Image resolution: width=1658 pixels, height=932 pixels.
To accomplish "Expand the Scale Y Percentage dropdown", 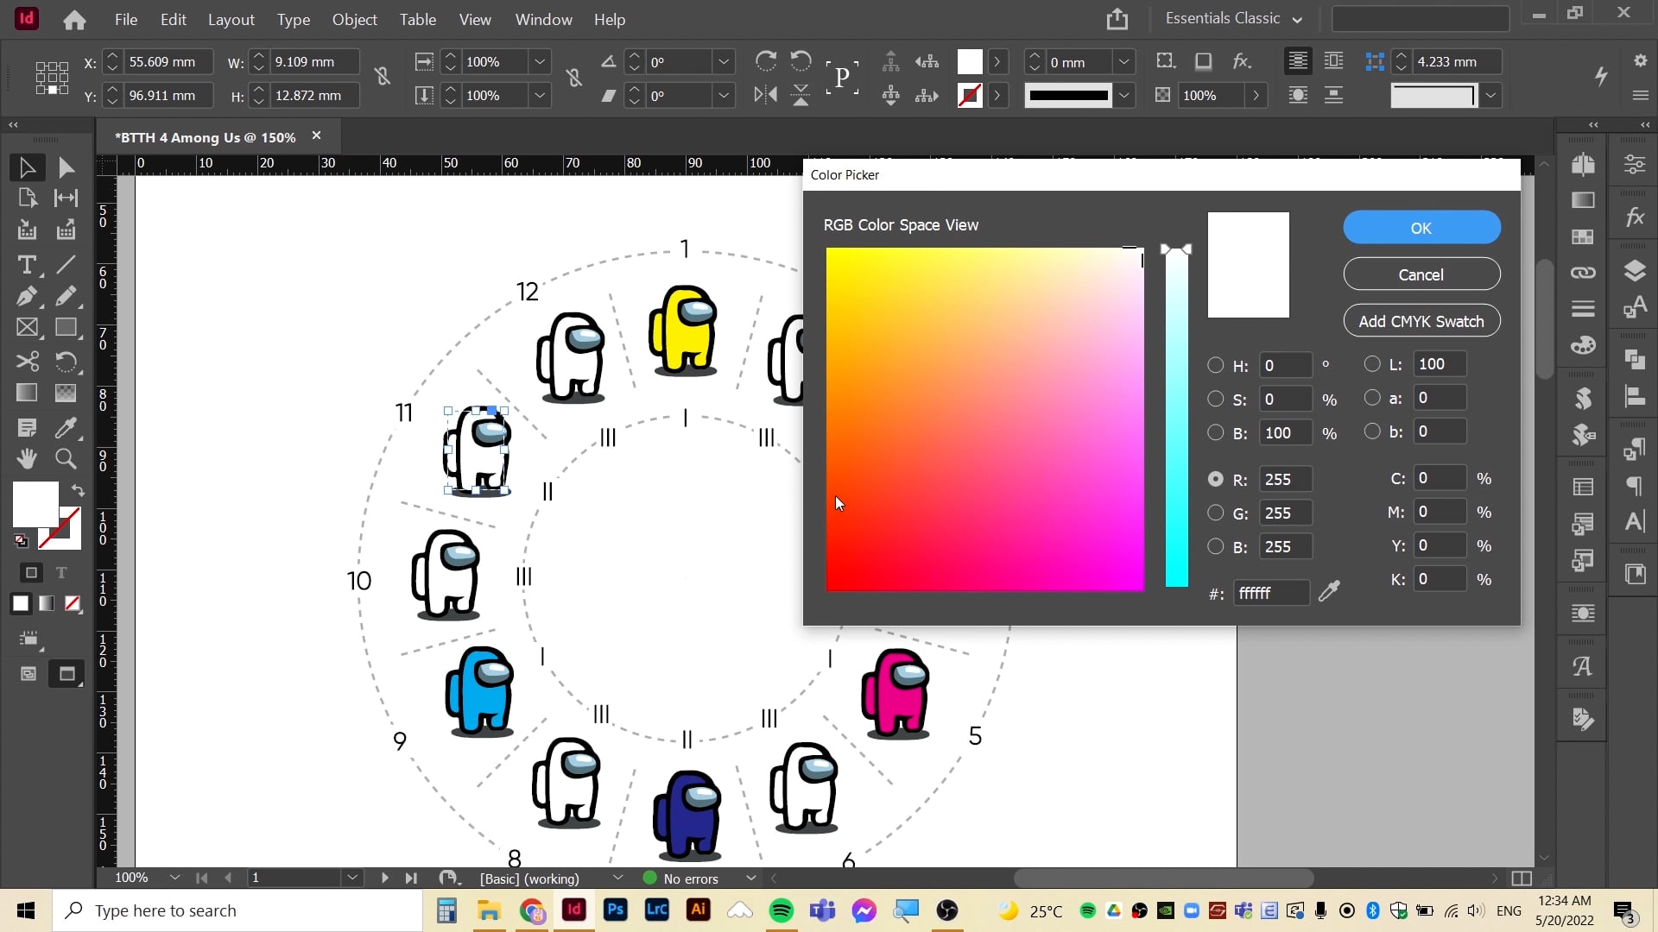I will point(540,96).
